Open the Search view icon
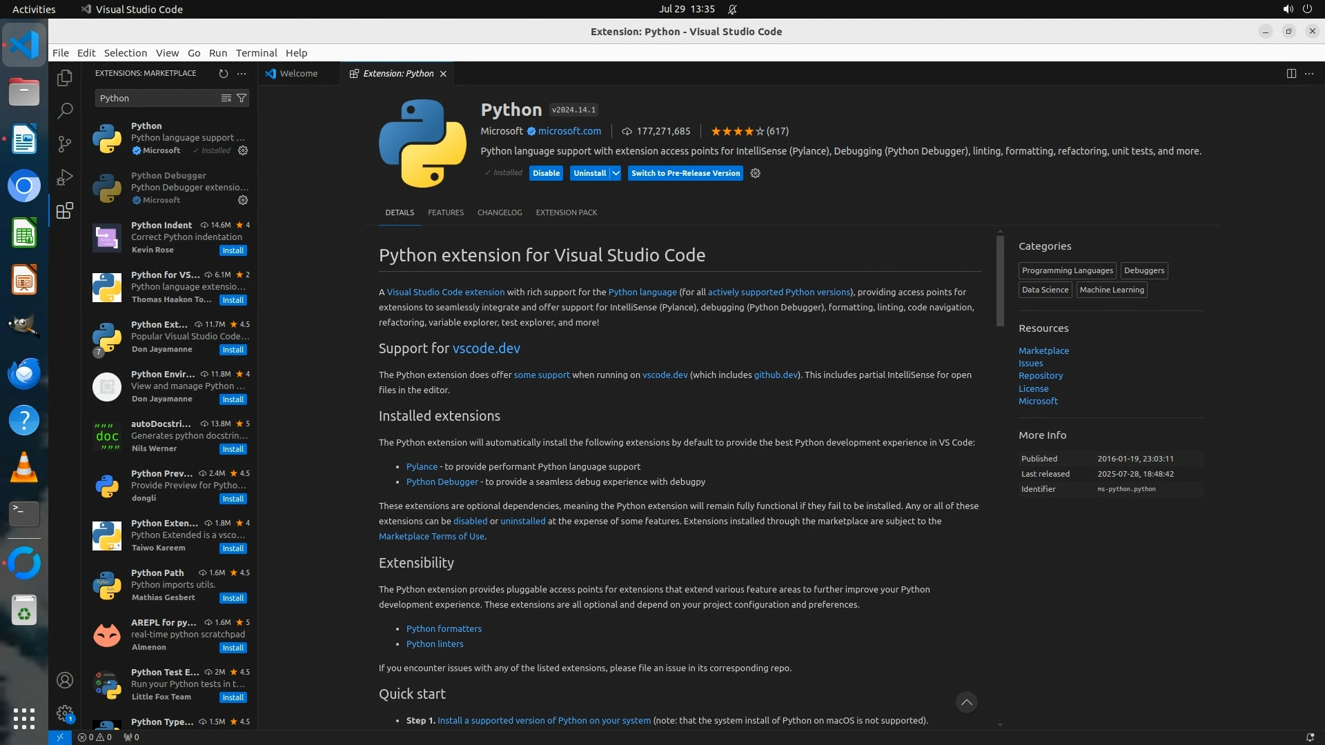The image size is (1325, 745). pos(65,110)
